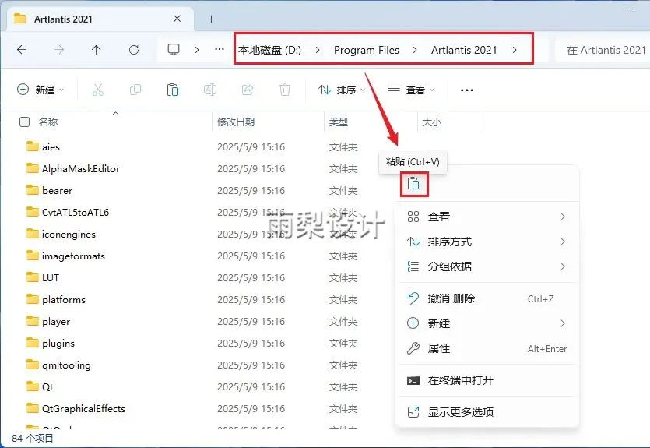Screen dimensions: 650x448
Task: Expand the chevron after Artlantis 2021 in the path
Action: [x=515, y=50]
